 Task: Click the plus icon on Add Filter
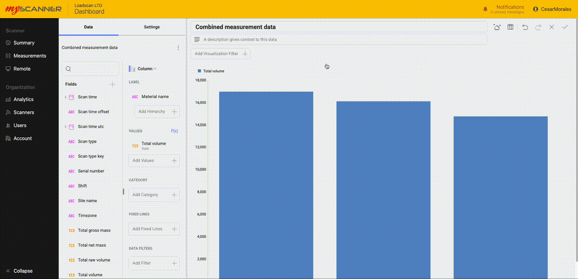[x=174, y=263]
